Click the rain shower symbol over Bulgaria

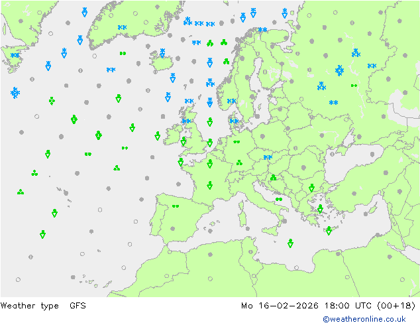point(311,188)
